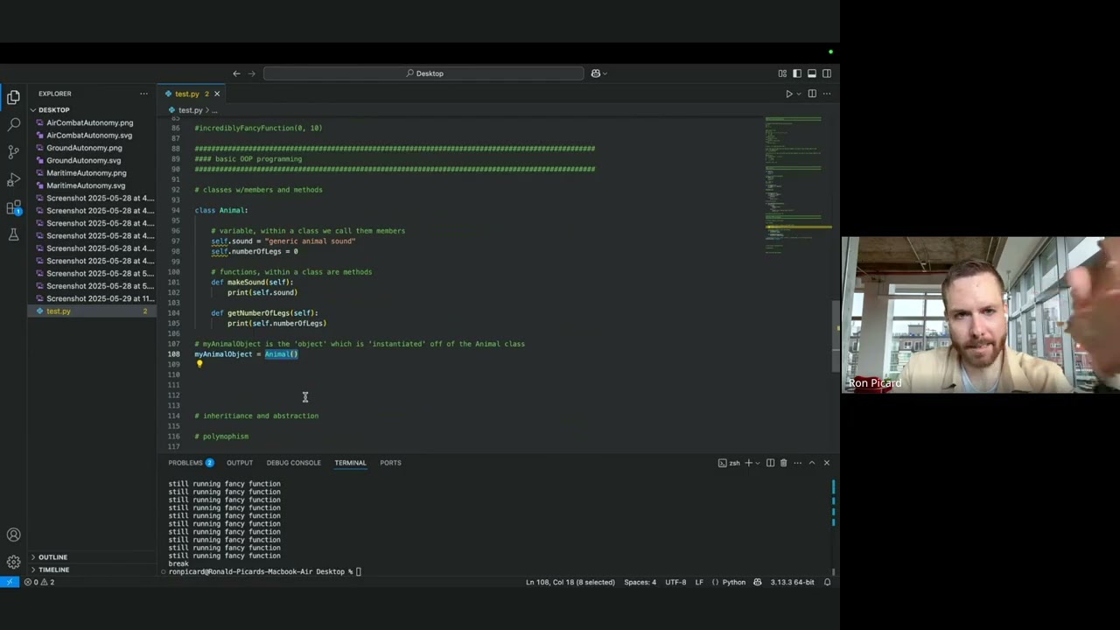Open MaritimeAutonomy.svg in Explorer
1120x630 pixels.
(86, 185)
